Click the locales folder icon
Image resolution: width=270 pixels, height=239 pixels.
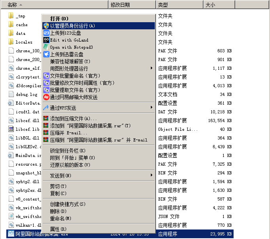pyautogui.click(x=11, y=42)
